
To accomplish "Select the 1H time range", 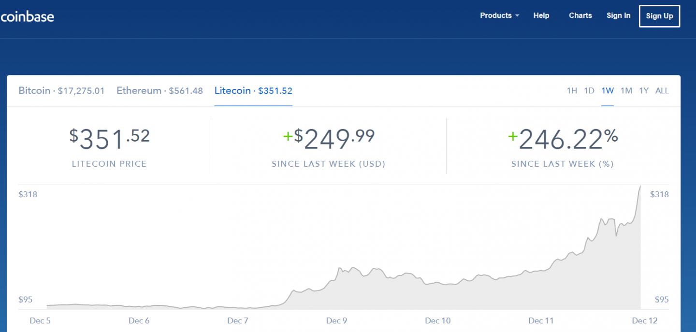I will click(572, 91).
